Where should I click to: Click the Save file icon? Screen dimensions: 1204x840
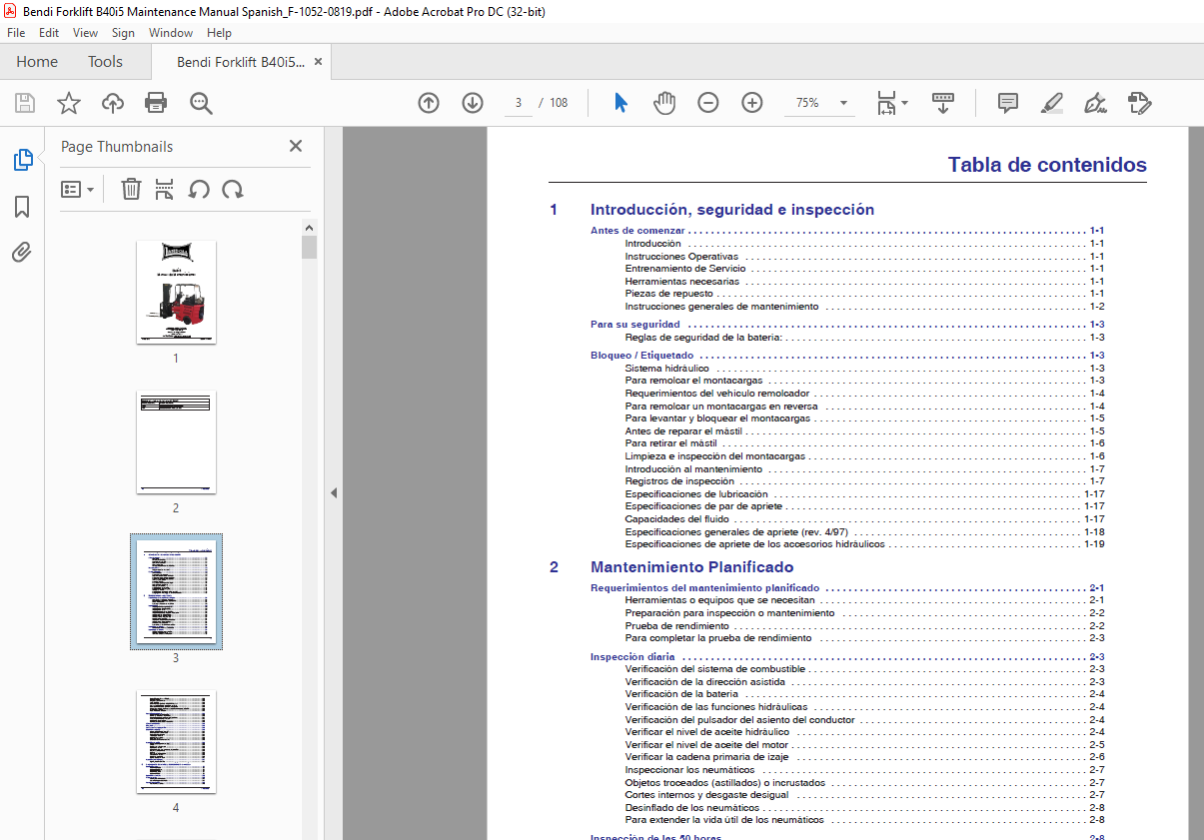pos(25,103)
